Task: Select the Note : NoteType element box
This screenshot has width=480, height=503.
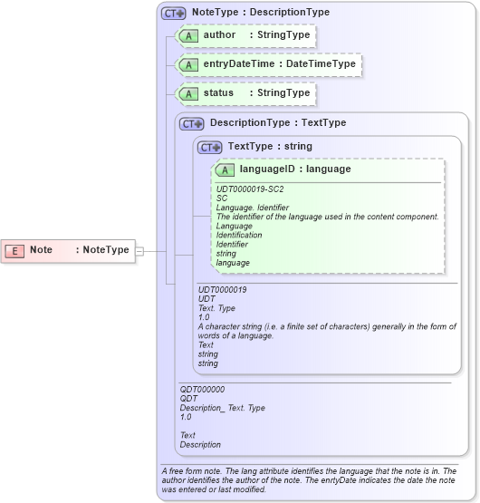Action: 68,251
